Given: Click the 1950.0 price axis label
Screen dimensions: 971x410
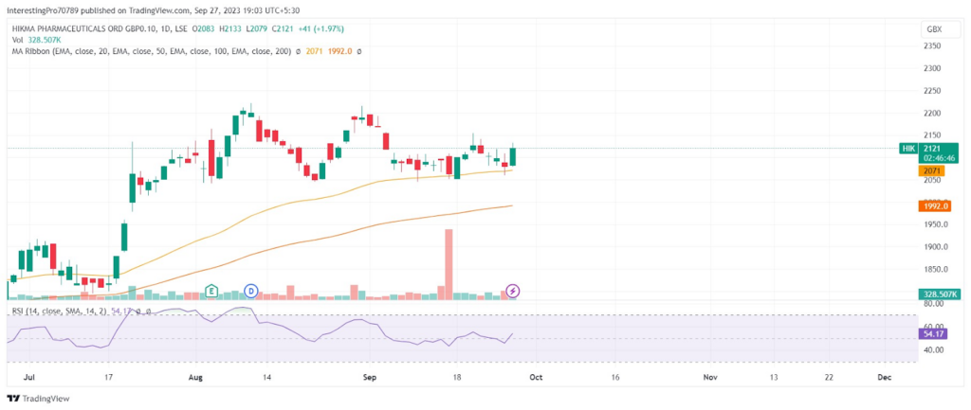Looking at the screenshot, I should tap(934, 224).
